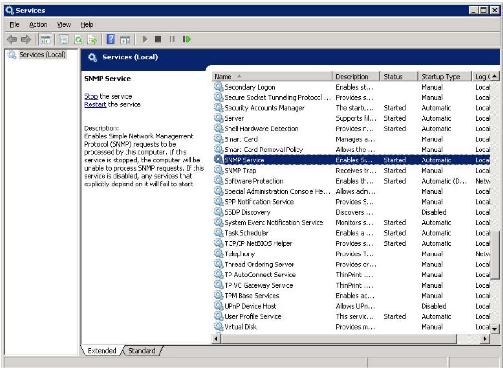Screen dimensions: 503x368
Task: Open the View menu
Action: (x=64, y=25)
